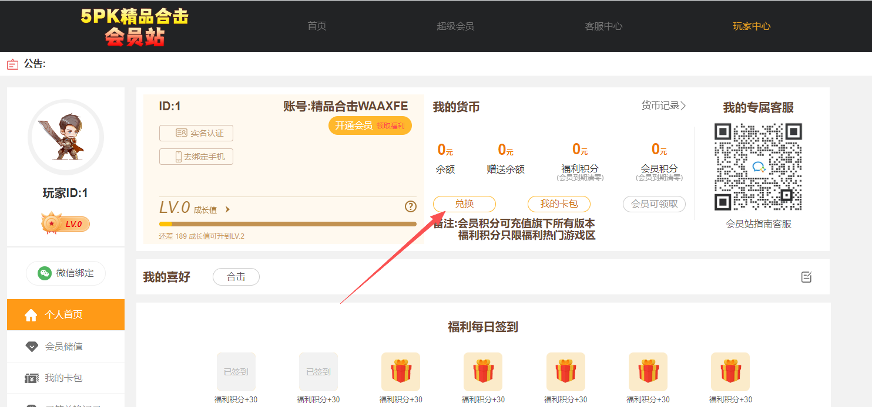Select the 合击 preference tag

pos(236,277)
